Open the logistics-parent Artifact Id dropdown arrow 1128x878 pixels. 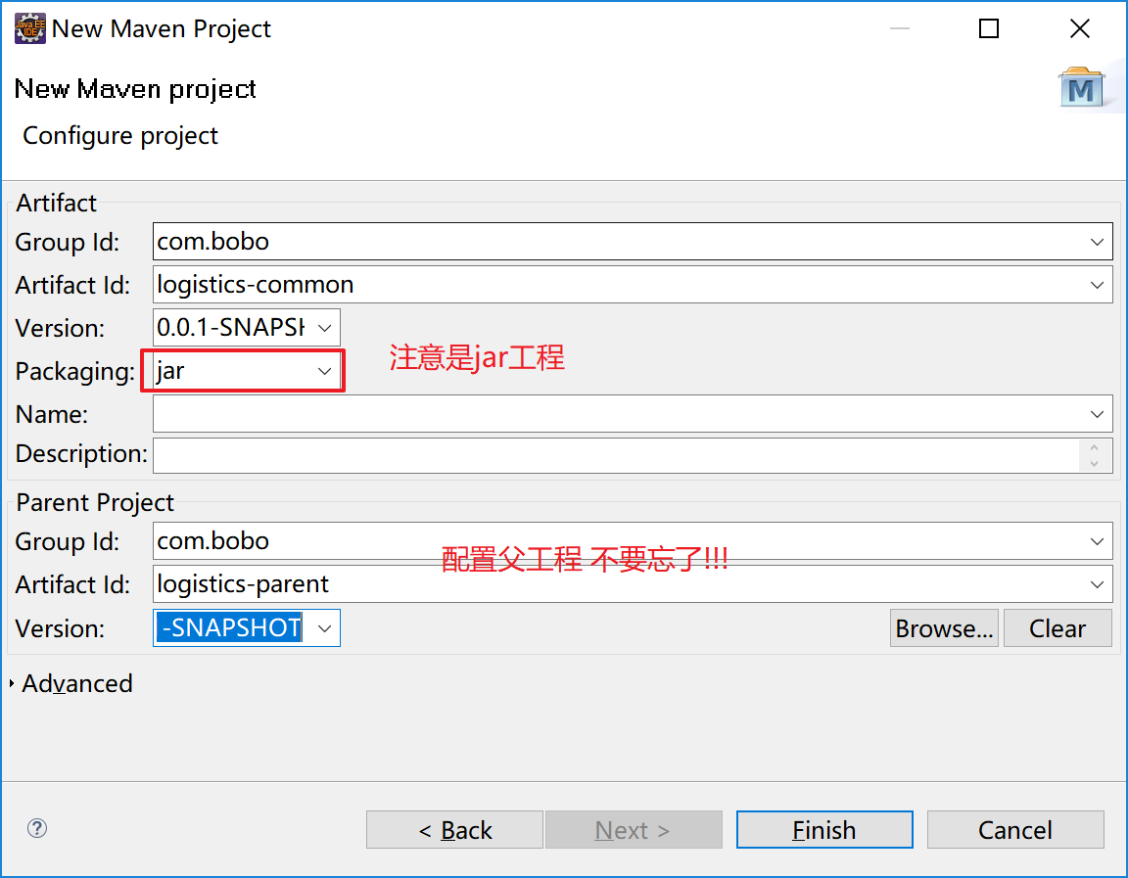1097,584
